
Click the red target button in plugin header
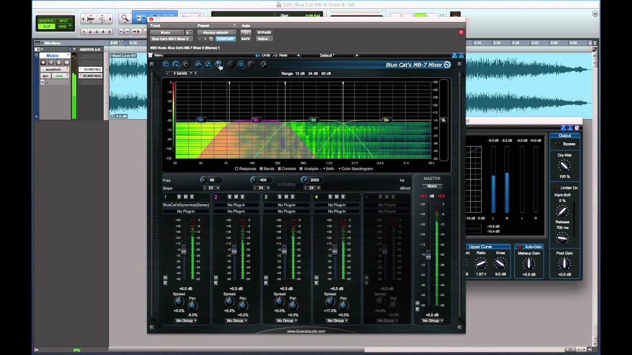pos(461,33)
